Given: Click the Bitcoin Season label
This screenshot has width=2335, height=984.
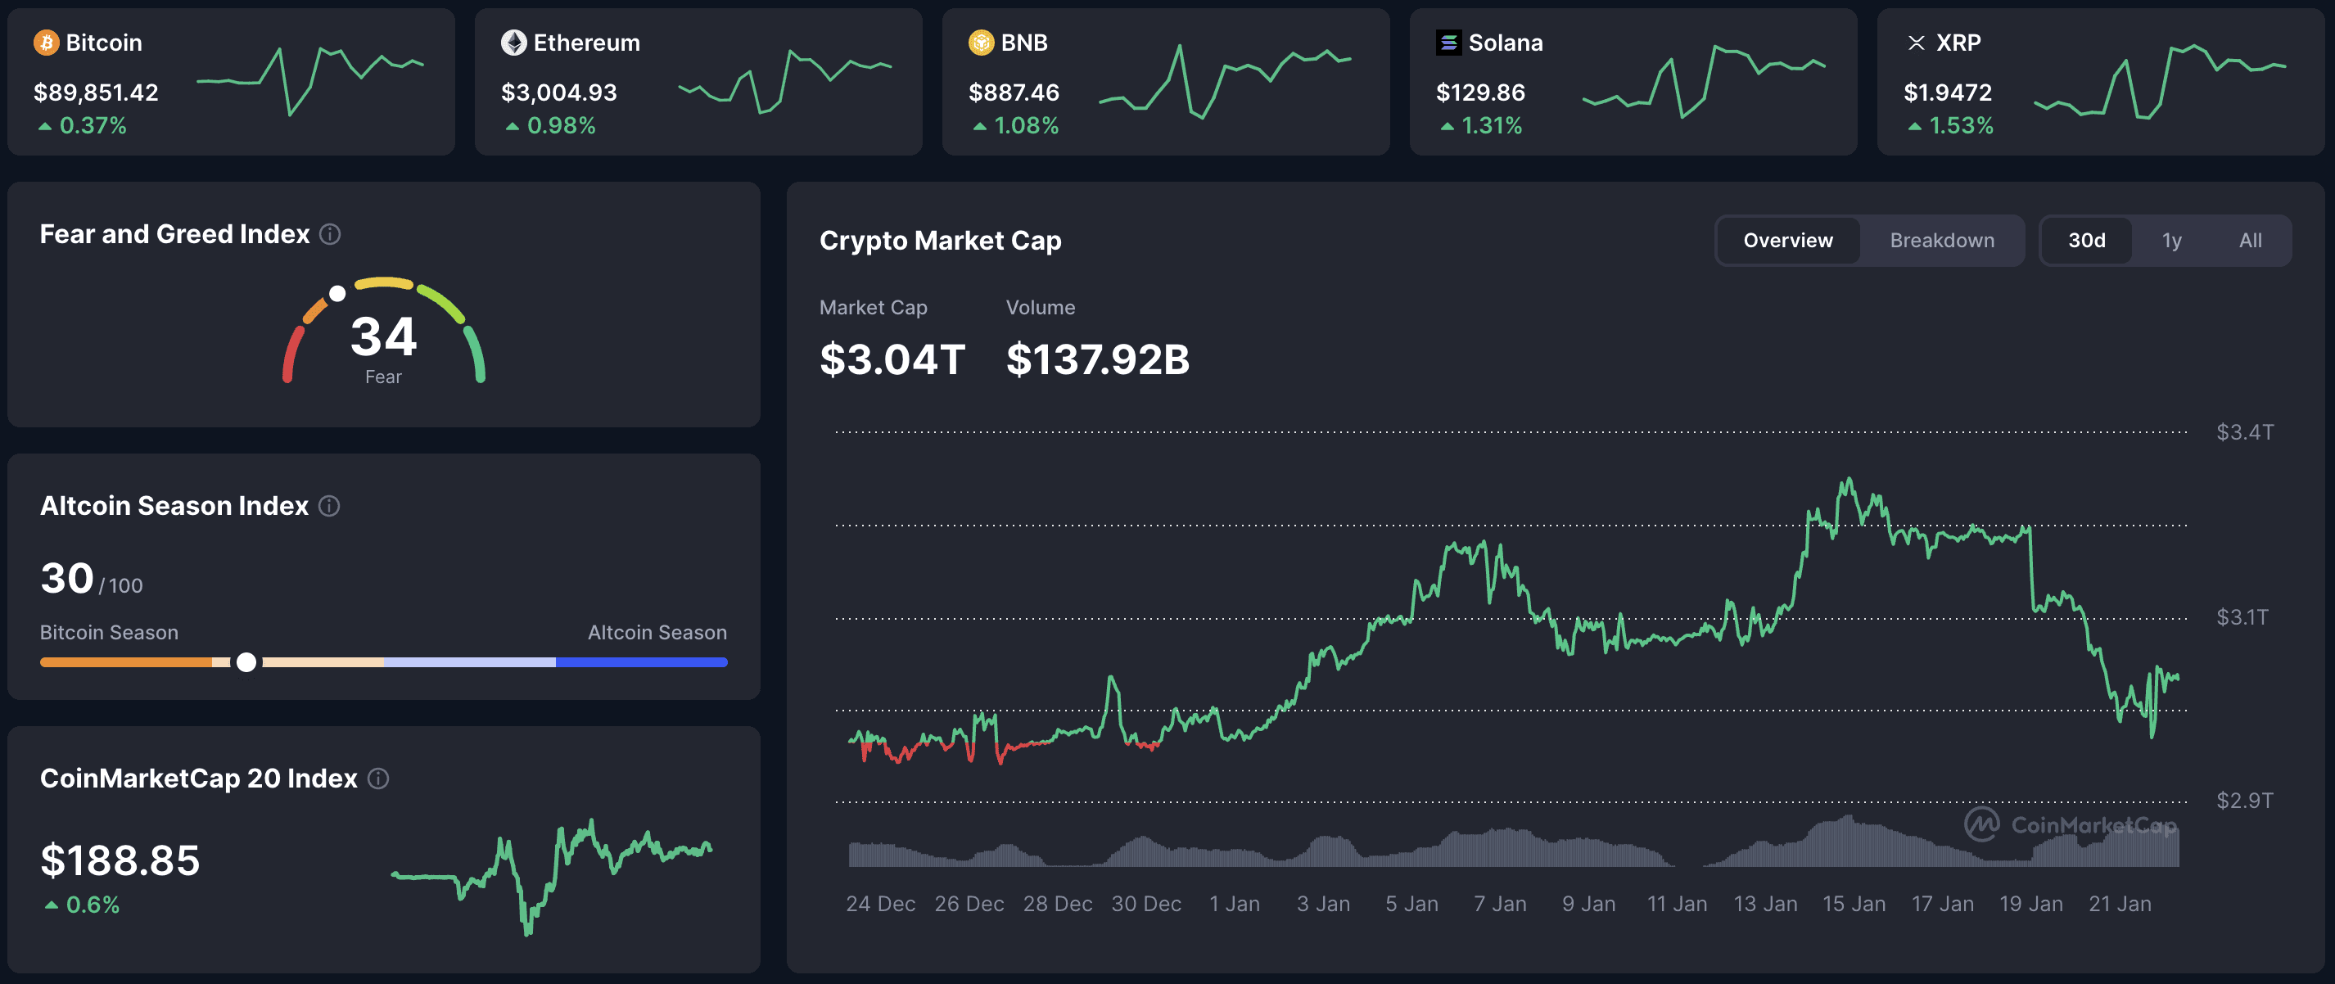Looking at the screenshot, I should [x=109, y=631].
